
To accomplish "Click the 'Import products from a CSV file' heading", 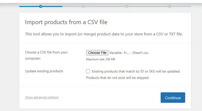I will point(66,22).
